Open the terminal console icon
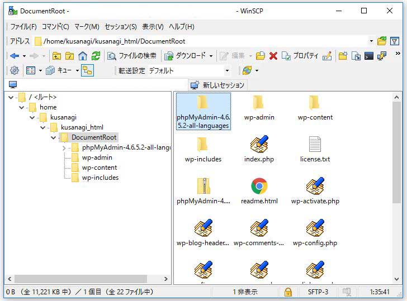The width and height of the screenshot is (407, 301). point(368,56)
